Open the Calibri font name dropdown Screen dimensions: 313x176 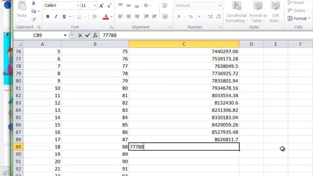point(78,6)
